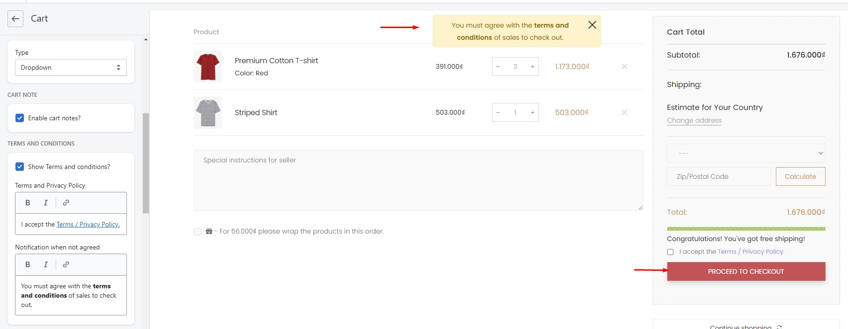The height and width of the screenshot is (329, 848).
Task: Click the quantity value of Premium Cotton T-shirt
Action: [515, 66]
